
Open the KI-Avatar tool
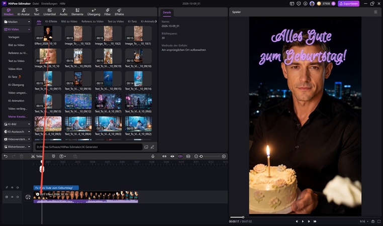tap(24, 12)
